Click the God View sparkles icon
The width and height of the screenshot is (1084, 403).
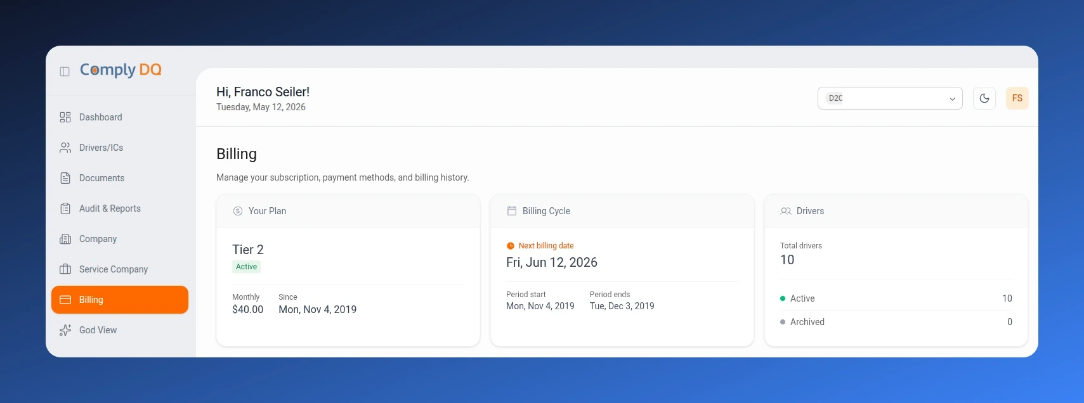point(65,330)
